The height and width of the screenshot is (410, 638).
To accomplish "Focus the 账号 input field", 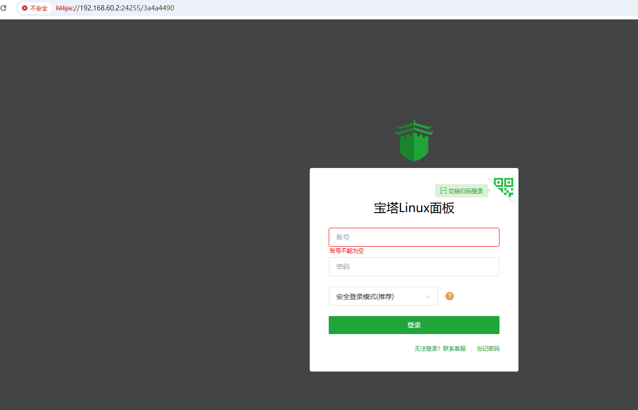I will [414, 237].
